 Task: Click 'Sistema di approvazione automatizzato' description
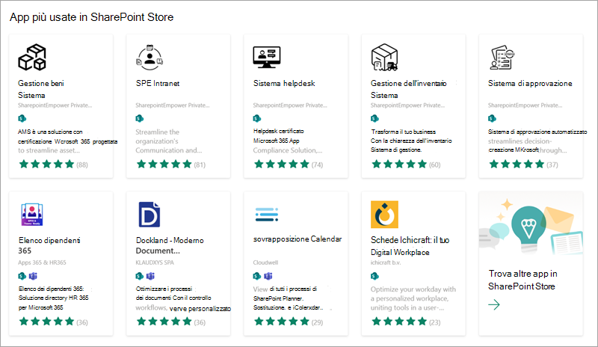pyautogui.click(x=537, y=132)
